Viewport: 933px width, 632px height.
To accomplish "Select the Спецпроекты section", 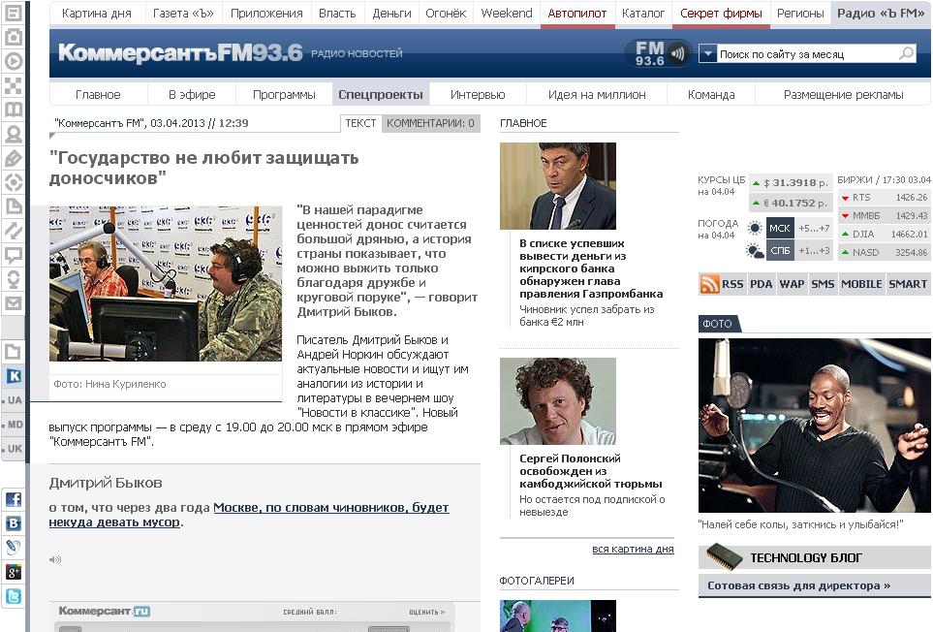I will [380, 95].
